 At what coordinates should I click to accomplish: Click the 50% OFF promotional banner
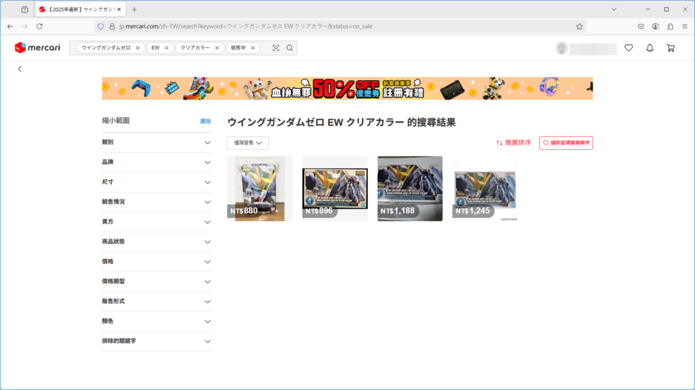coord(347,88)
